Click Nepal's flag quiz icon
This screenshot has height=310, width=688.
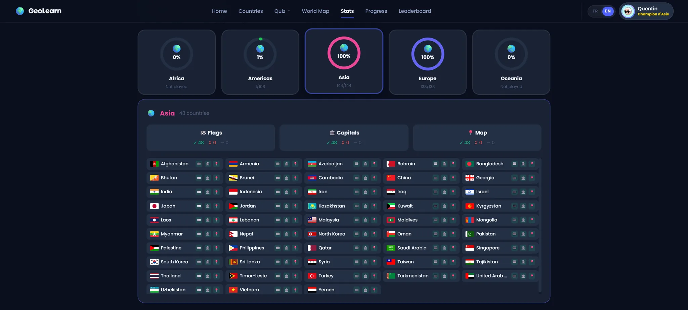[x=278, y=234]
